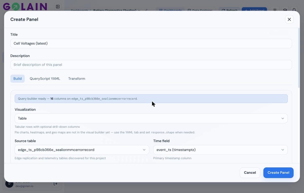Click the GOLAIN logo
Viewport: 304px width, 193px height.
25,7
